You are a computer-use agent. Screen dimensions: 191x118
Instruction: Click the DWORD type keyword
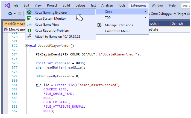[40, 76]
